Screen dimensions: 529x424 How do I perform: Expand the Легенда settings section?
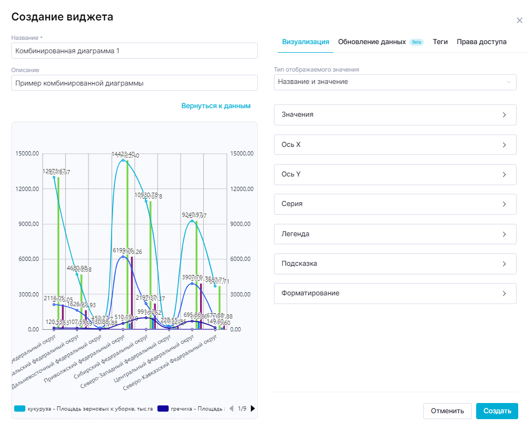pyautogui.click(x=395, y=234)
